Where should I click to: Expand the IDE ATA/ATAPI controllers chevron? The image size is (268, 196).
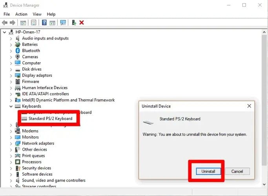tap(11, 94)
